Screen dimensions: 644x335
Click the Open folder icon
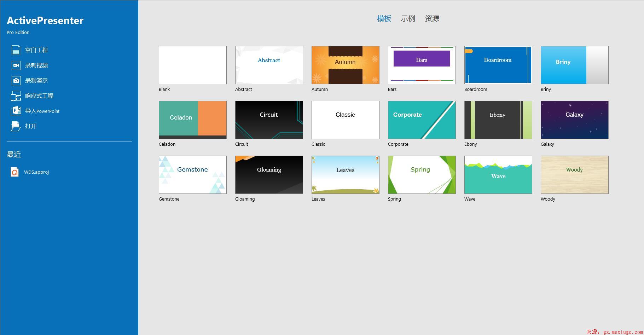tap(16, 126)
